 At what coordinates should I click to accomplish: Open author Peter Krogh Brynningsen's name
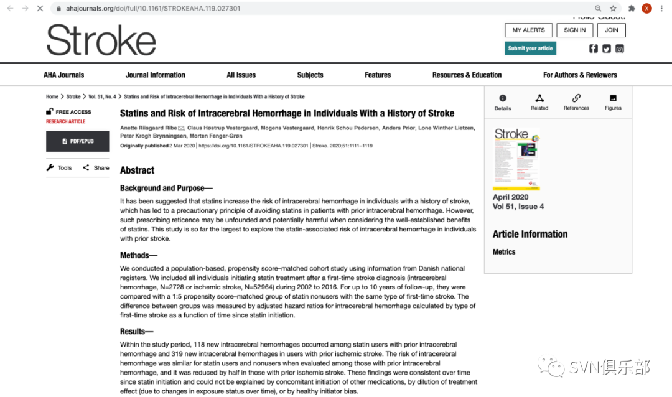tap(154, 136)
